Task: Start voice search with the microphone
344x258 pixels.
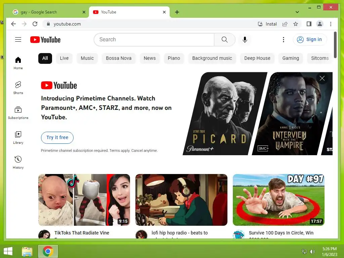Action: (x=245, y=40)
